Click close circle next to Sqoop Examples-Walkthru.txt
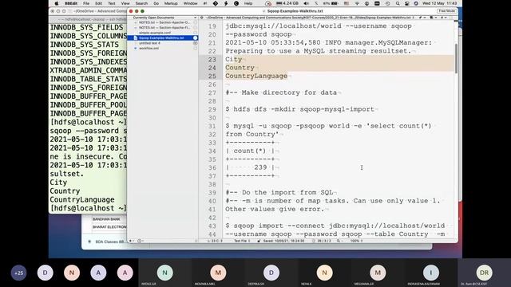 click(195, 38)
